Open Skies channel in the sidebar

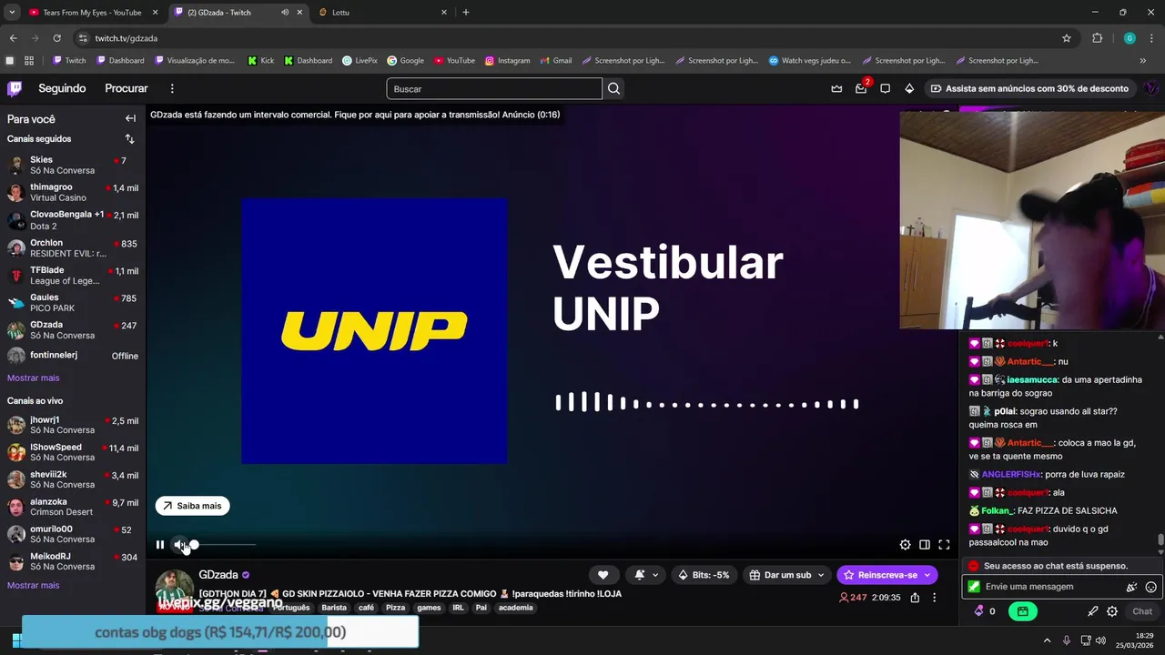[x=73, y=166]
